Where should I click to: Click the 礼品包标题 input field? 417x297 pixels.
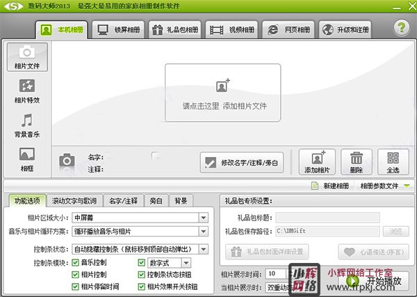click(x=327, y=218)
